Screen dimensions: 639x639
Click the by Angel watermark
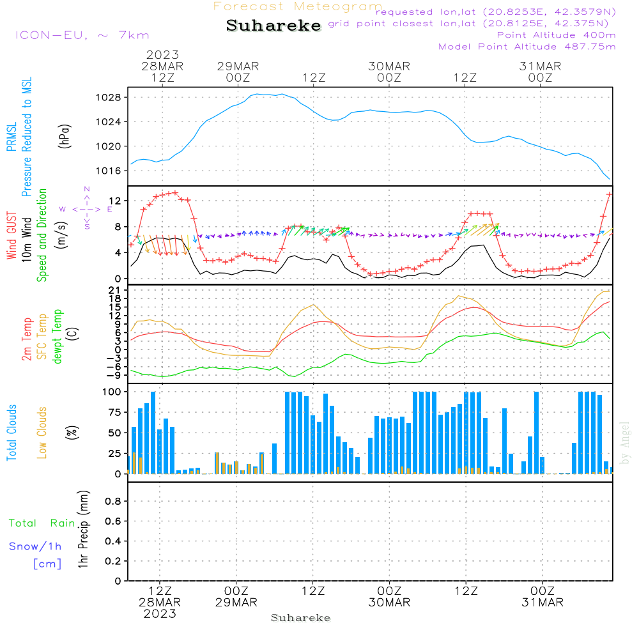(x=625, y=442)
